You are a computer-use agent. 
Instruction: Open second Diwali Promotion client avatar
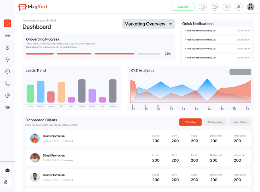(x=35, y=158)
